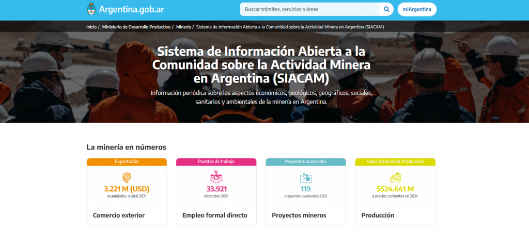The height and width of the screenshot is (249, 529).
Task: Click the 3.221 M (USD) value
Action: (127, 189)
